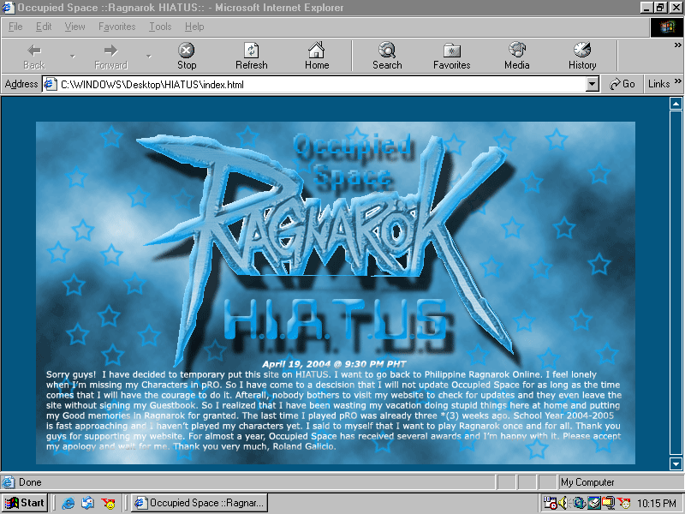Stop the page from loading
Screen dimensions: 685x514
pyautogui.click(x=187, y=57)
